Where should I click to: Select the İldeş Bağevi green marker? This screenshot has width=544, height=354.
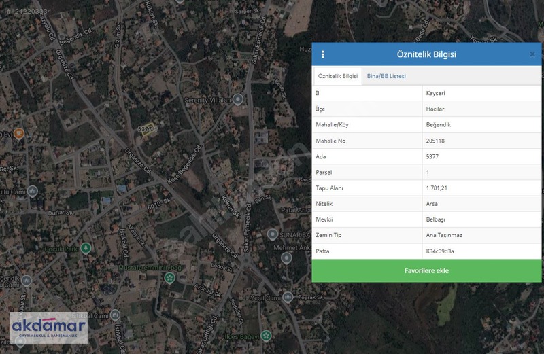coord(266,336)
